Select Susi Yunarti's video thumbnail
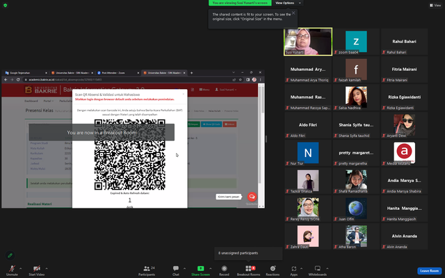Image resolution: width=445 pixels, height=278 pixels. click(308, 42)
